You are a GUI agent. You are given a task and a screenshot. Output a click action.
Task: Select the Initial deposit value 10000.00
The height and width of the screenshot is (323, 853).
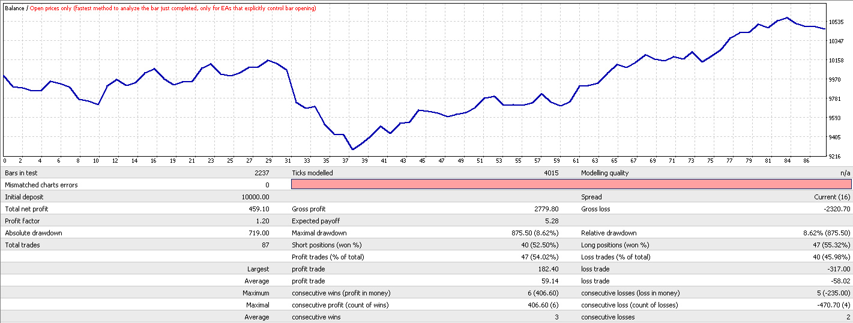[255, 197]
